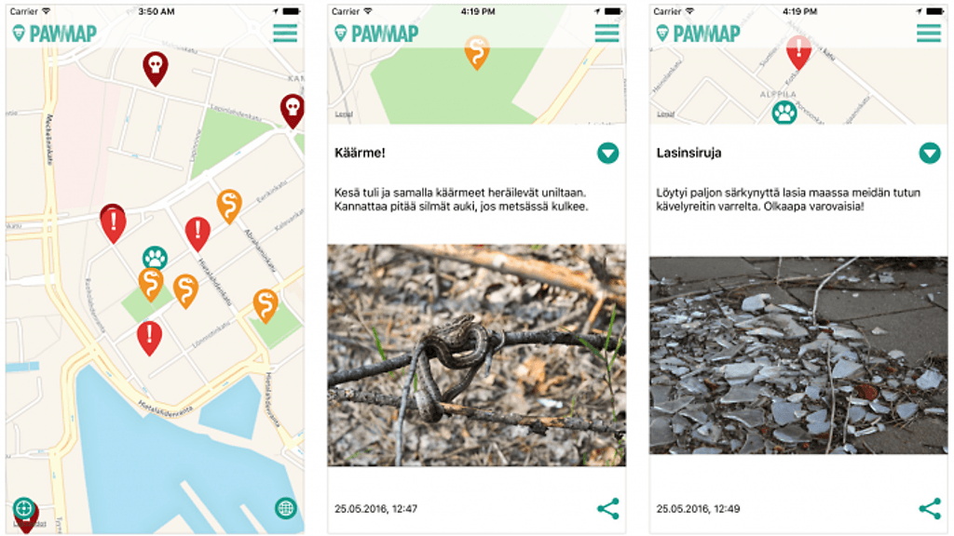Viewport: 954px width, 536px height.
Task: Tap the red alert marker in Lasinsiruja mini-map
Action: point(798,52)
